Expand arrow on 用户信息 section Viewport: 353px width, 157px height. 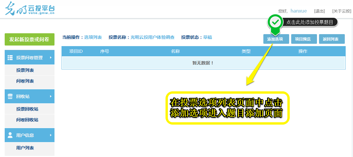51,135
